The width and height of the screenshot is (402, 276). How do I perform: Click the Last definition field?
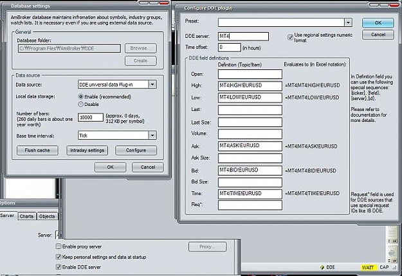click(250, 110)
